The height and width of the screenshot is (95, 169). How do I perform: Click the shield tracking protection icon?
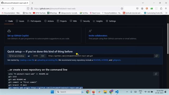28,8
